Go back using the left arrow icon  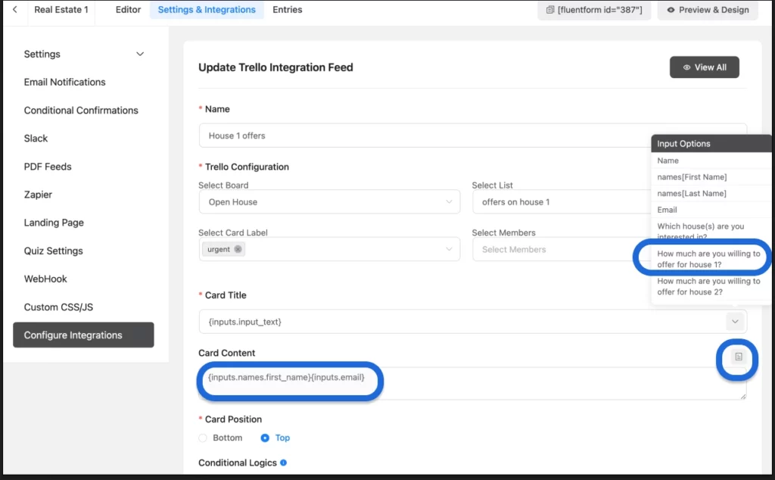(x=15, y=9)
